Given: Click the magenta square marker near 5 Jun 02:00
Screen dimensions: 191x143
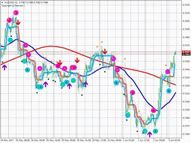Looking at the screenshot, I should 168,72.
